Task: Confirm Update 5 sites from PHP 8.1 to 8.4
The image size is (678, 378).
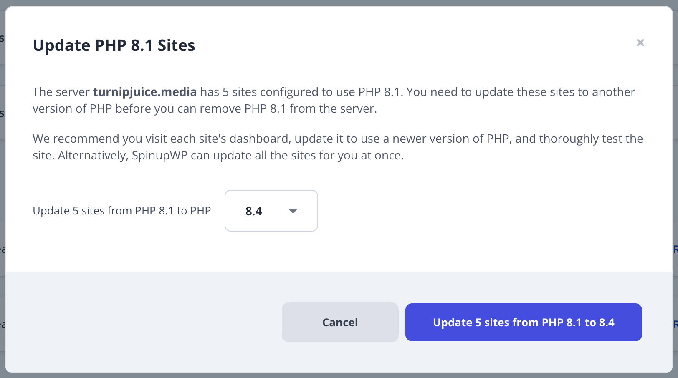Action: [x=523, y=322]
